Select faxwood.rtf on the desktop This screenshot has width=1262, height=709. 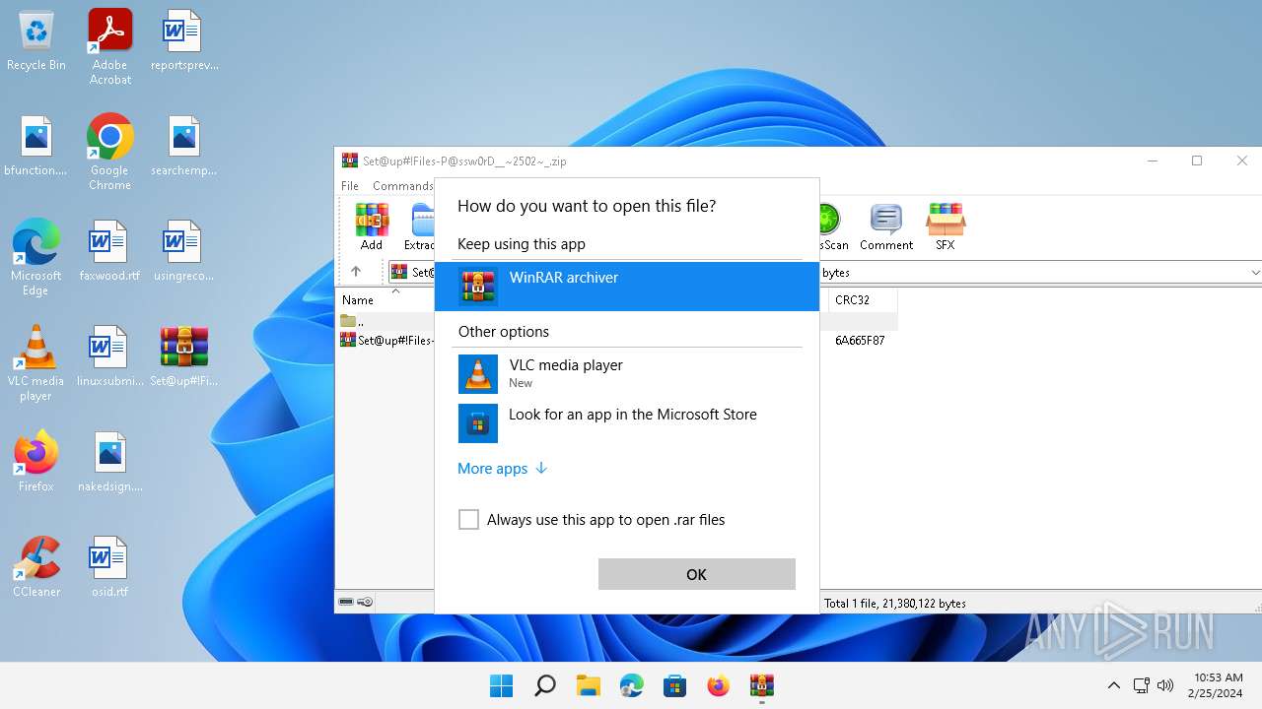(110, 253)
